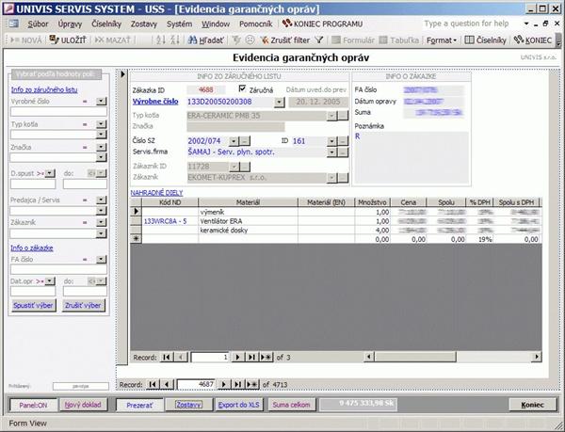Open filter Predajca / Servis value dropdown
Image resolution: width=565 pixels, height=432 pixels.
click(102, 211)
